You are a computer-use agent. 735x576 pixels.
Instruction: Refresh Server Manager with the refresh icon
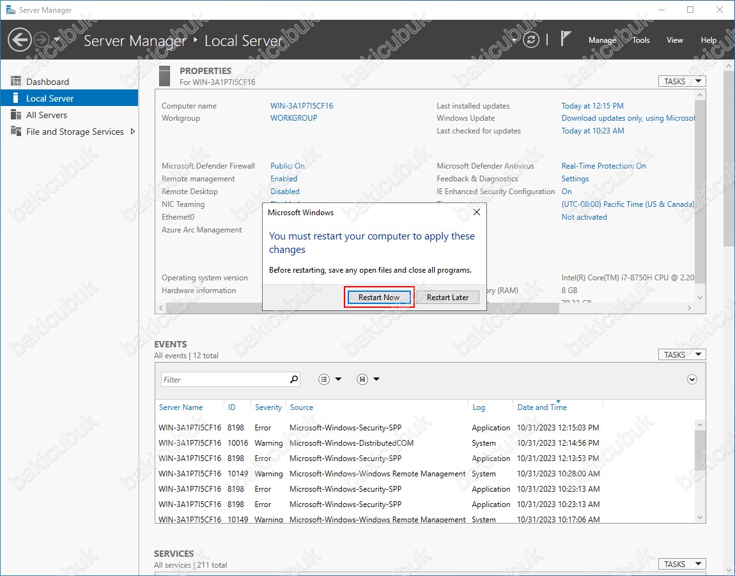(530, 40)
